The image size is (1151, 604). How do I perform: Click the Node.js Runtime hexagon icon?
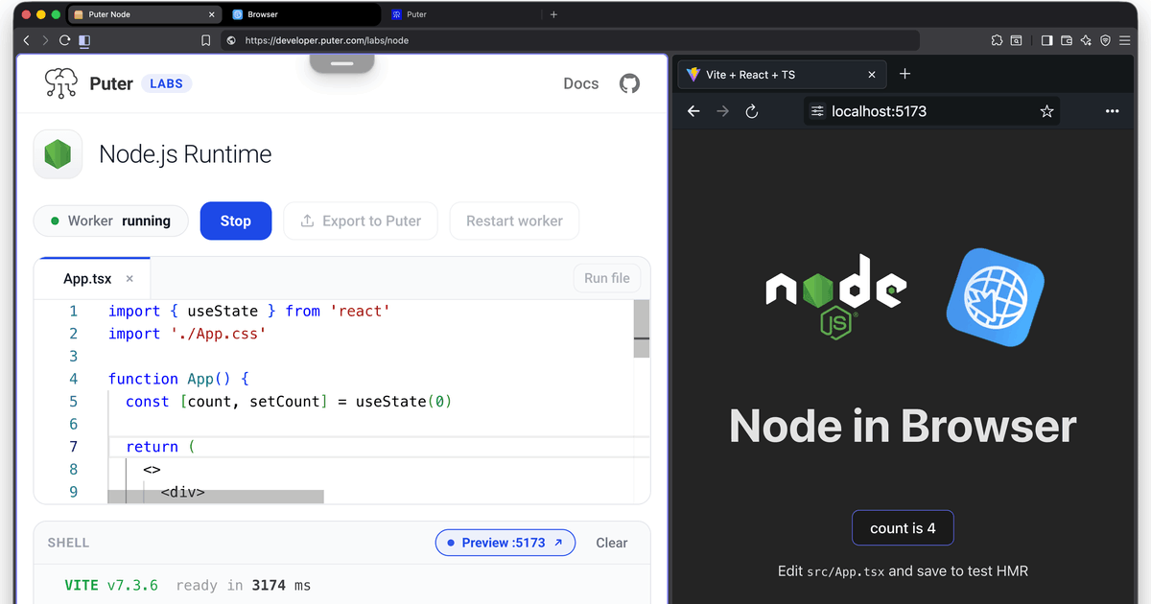[x=58, y=154]
